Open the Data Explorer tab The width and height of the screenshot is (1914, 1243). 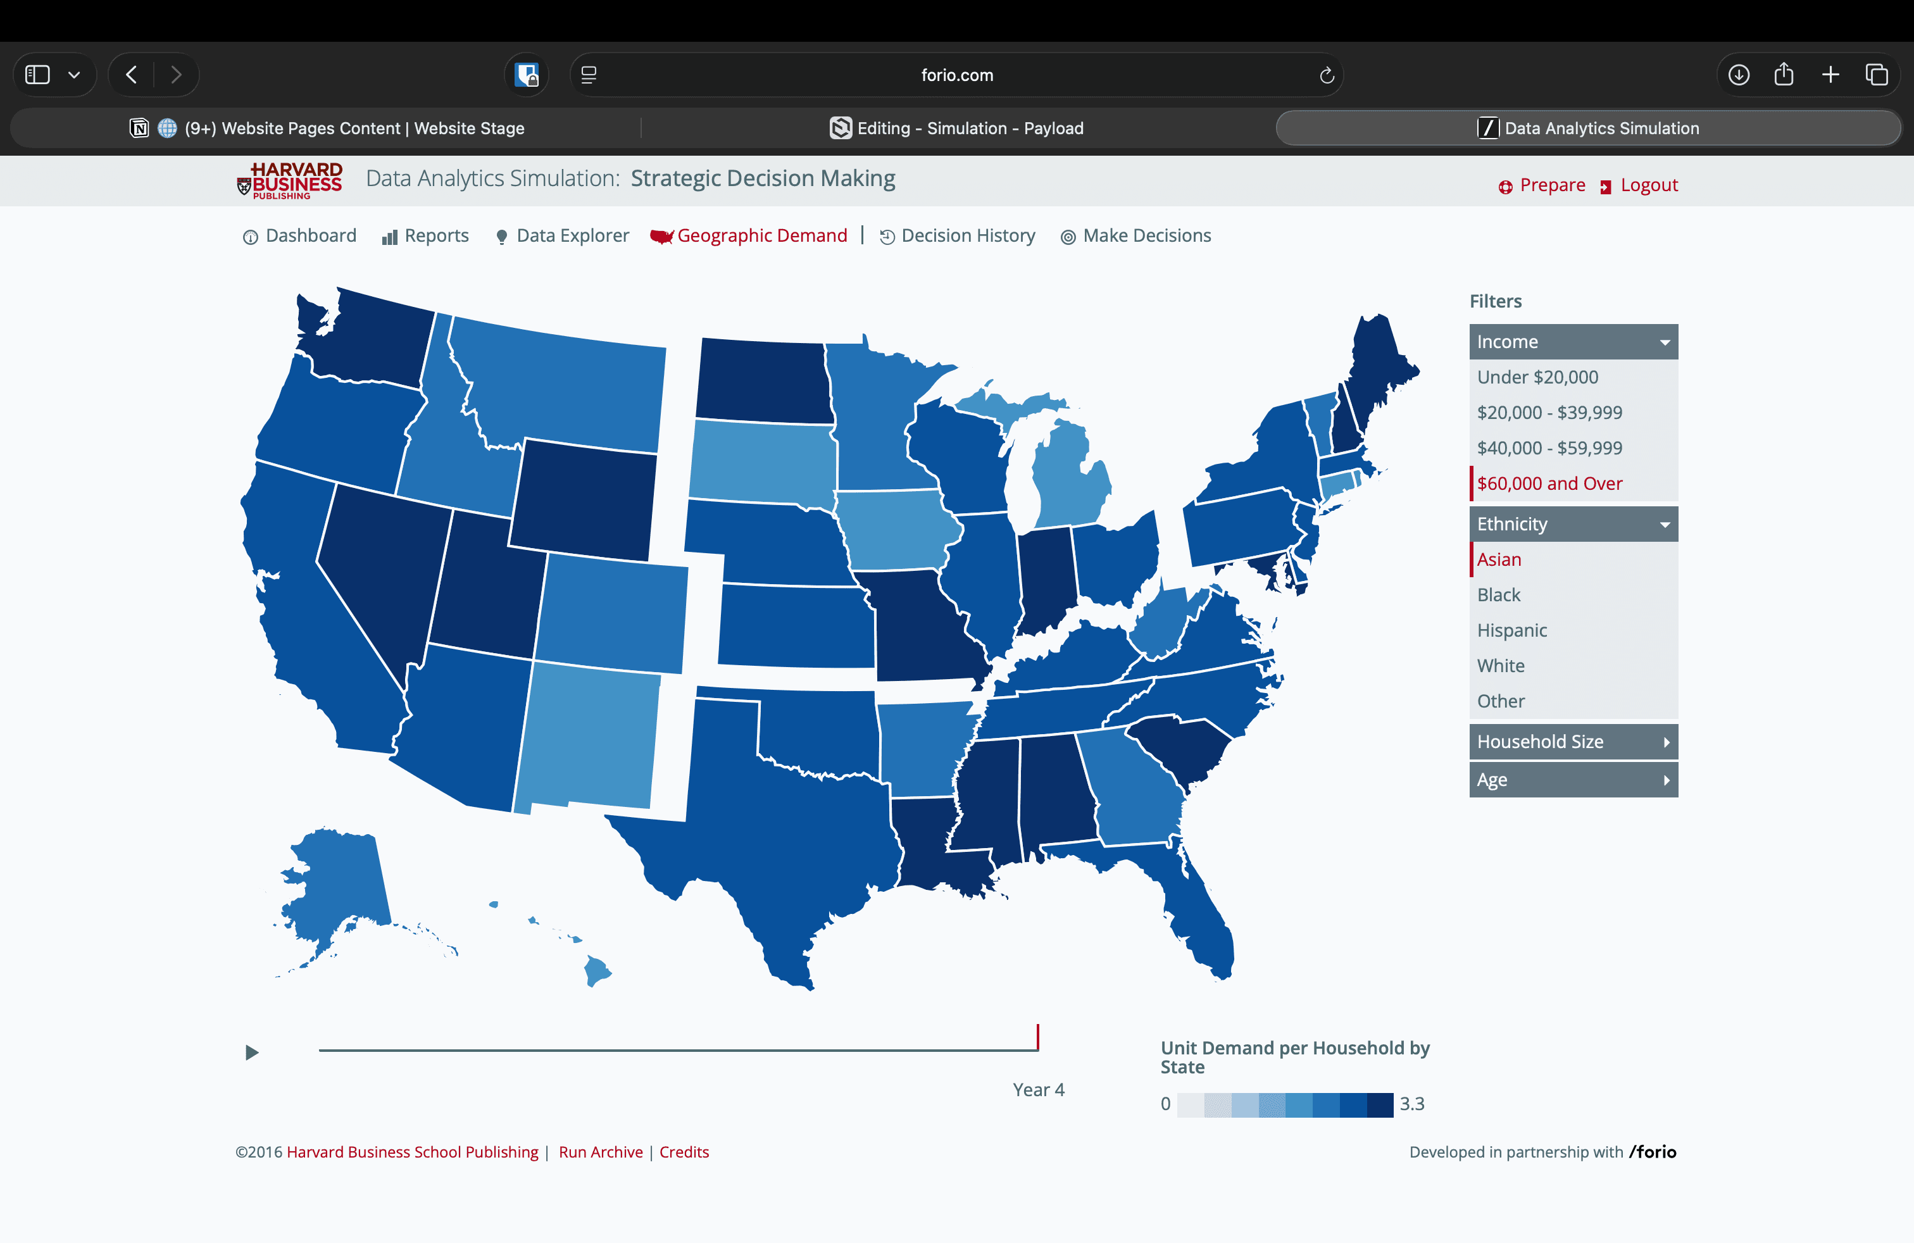tap(572, 235)
